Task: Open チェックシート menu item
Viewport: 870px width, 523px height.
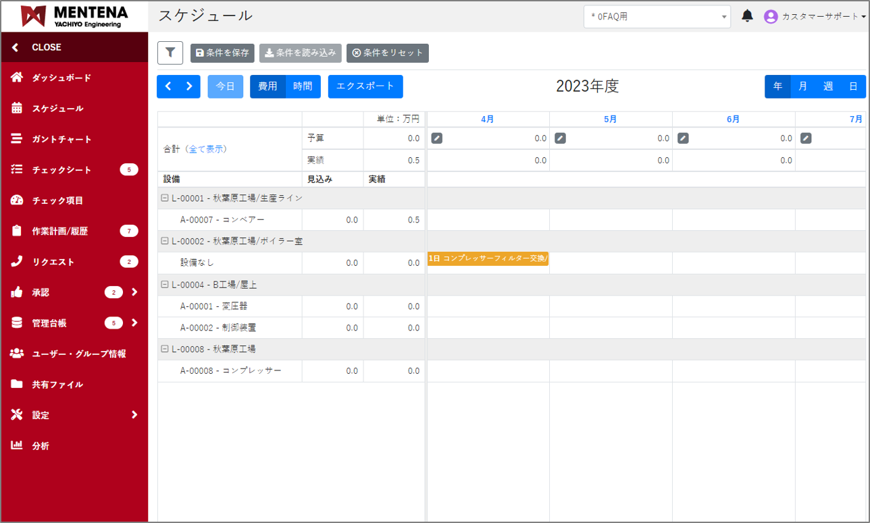Action: coord(61,170)
